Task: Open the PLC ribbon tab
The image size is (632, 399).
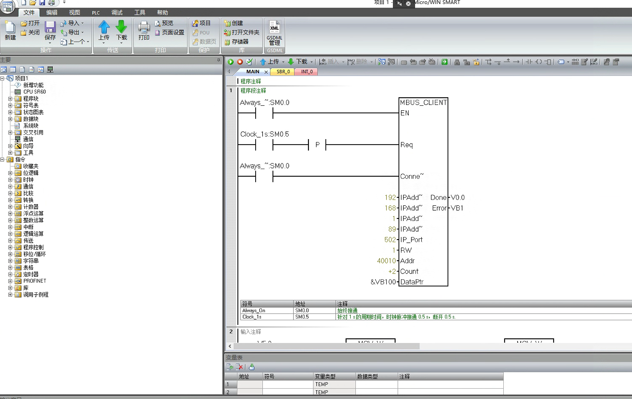Action: click(96, 12)
